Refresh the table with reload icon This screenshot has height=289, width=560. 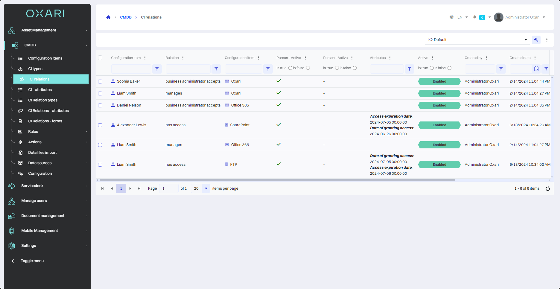click(x=547, y=188)
